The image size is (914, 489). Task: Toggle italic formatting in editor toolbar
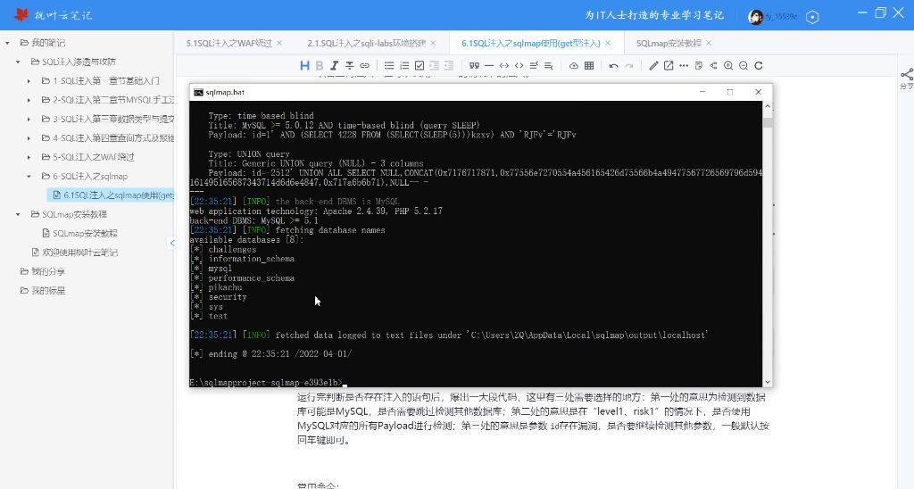pos(334,66)
